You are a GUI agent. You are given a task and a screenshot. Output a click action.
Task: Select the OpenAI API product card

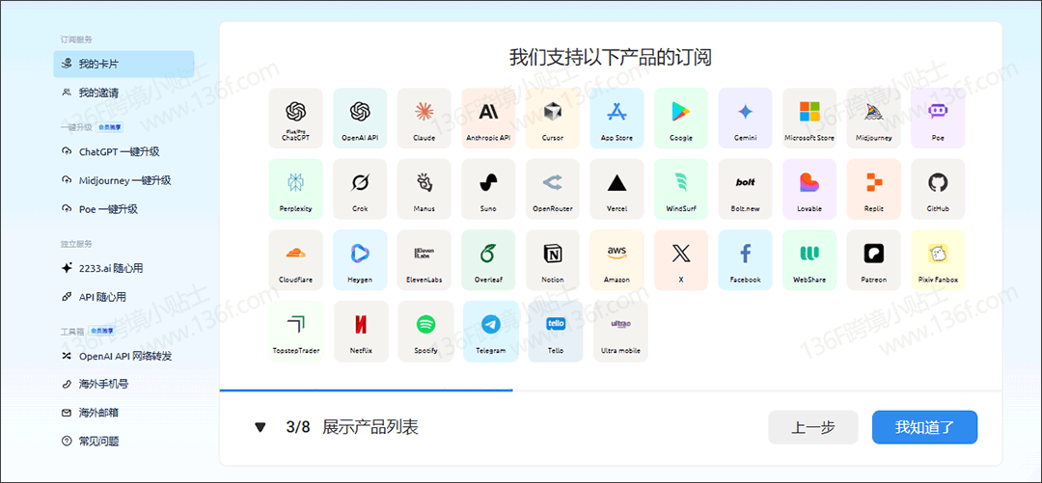(360, 118)
